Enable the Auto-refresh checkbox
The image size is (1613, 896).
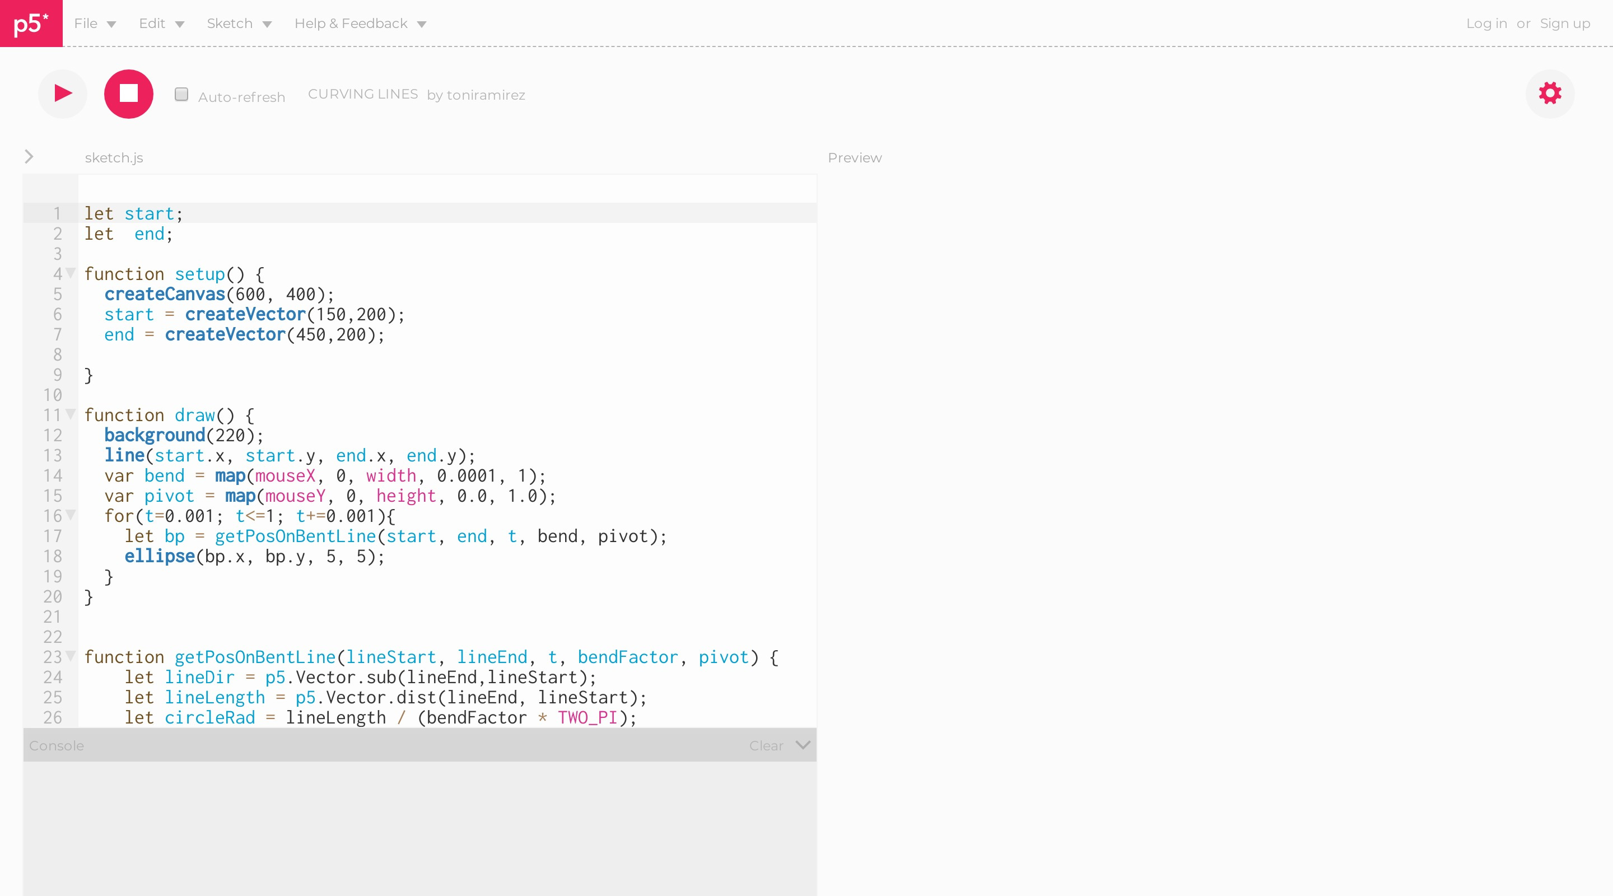(181, 95)
